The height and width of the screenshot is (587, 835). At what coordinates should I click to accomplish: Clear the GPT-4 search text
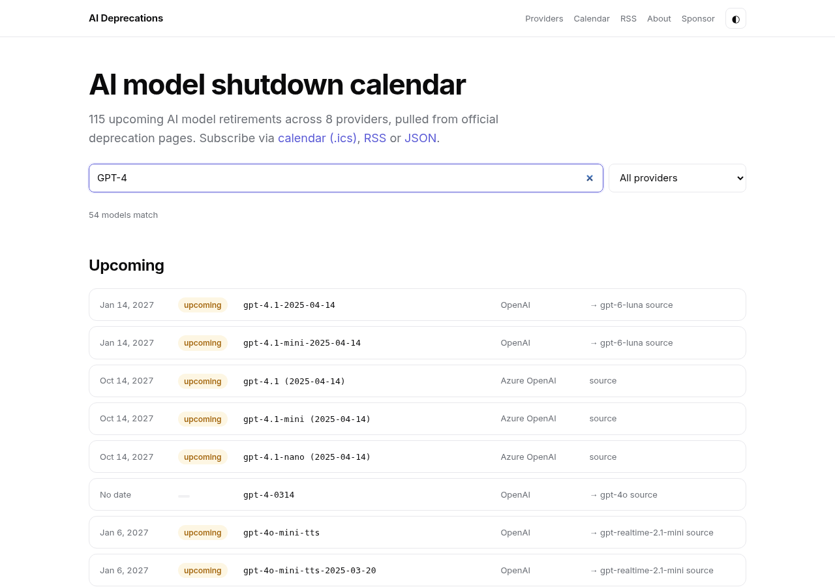pos(590,178)
